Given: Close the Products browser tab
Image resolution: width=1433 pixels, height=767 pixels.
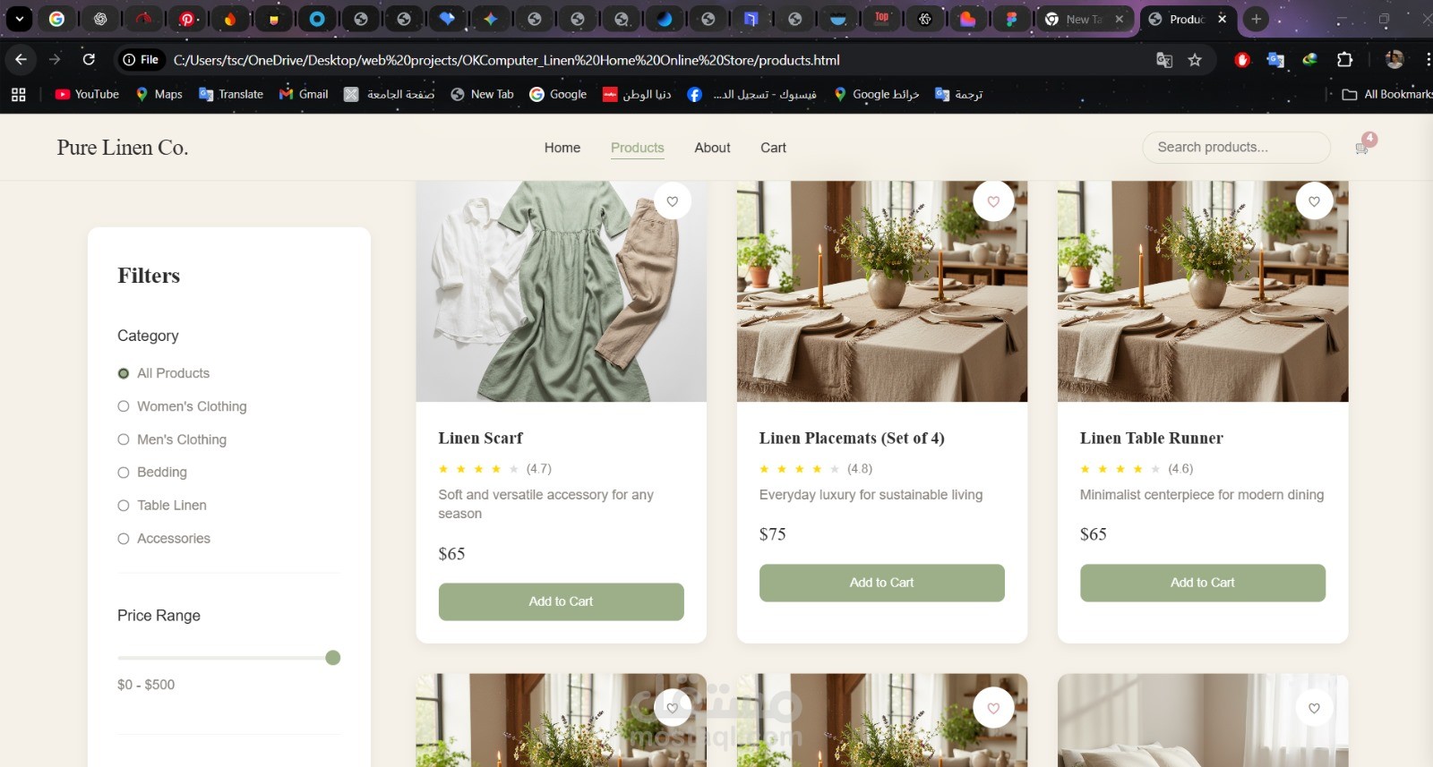Looking at the screenshot, I should tap(1222, 19).
